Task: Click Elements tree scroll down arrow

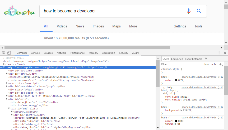Action: click(158, 128)
